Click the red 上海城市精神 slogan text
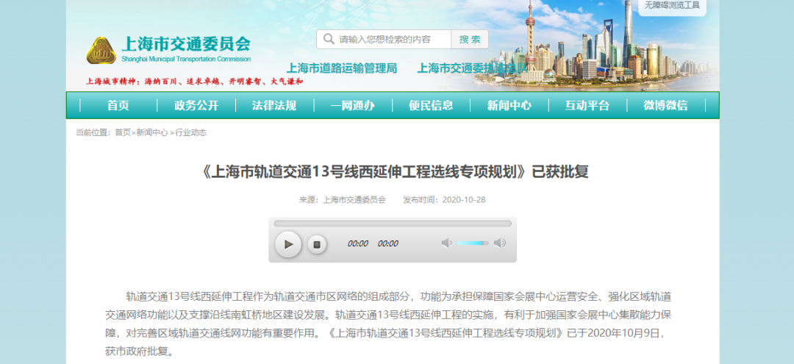794x364 pixels. pyautogui.click(x=194, y=81)
